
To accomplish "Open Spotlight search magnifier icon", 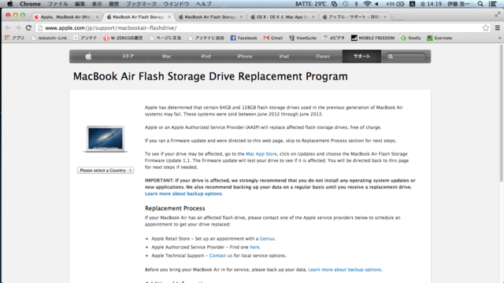I will (480, 4).
